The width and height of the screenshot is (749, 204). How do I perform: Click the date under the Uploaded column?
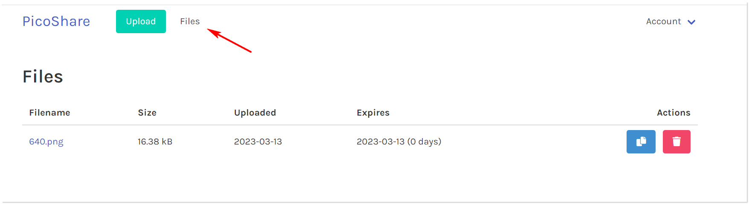258,142
